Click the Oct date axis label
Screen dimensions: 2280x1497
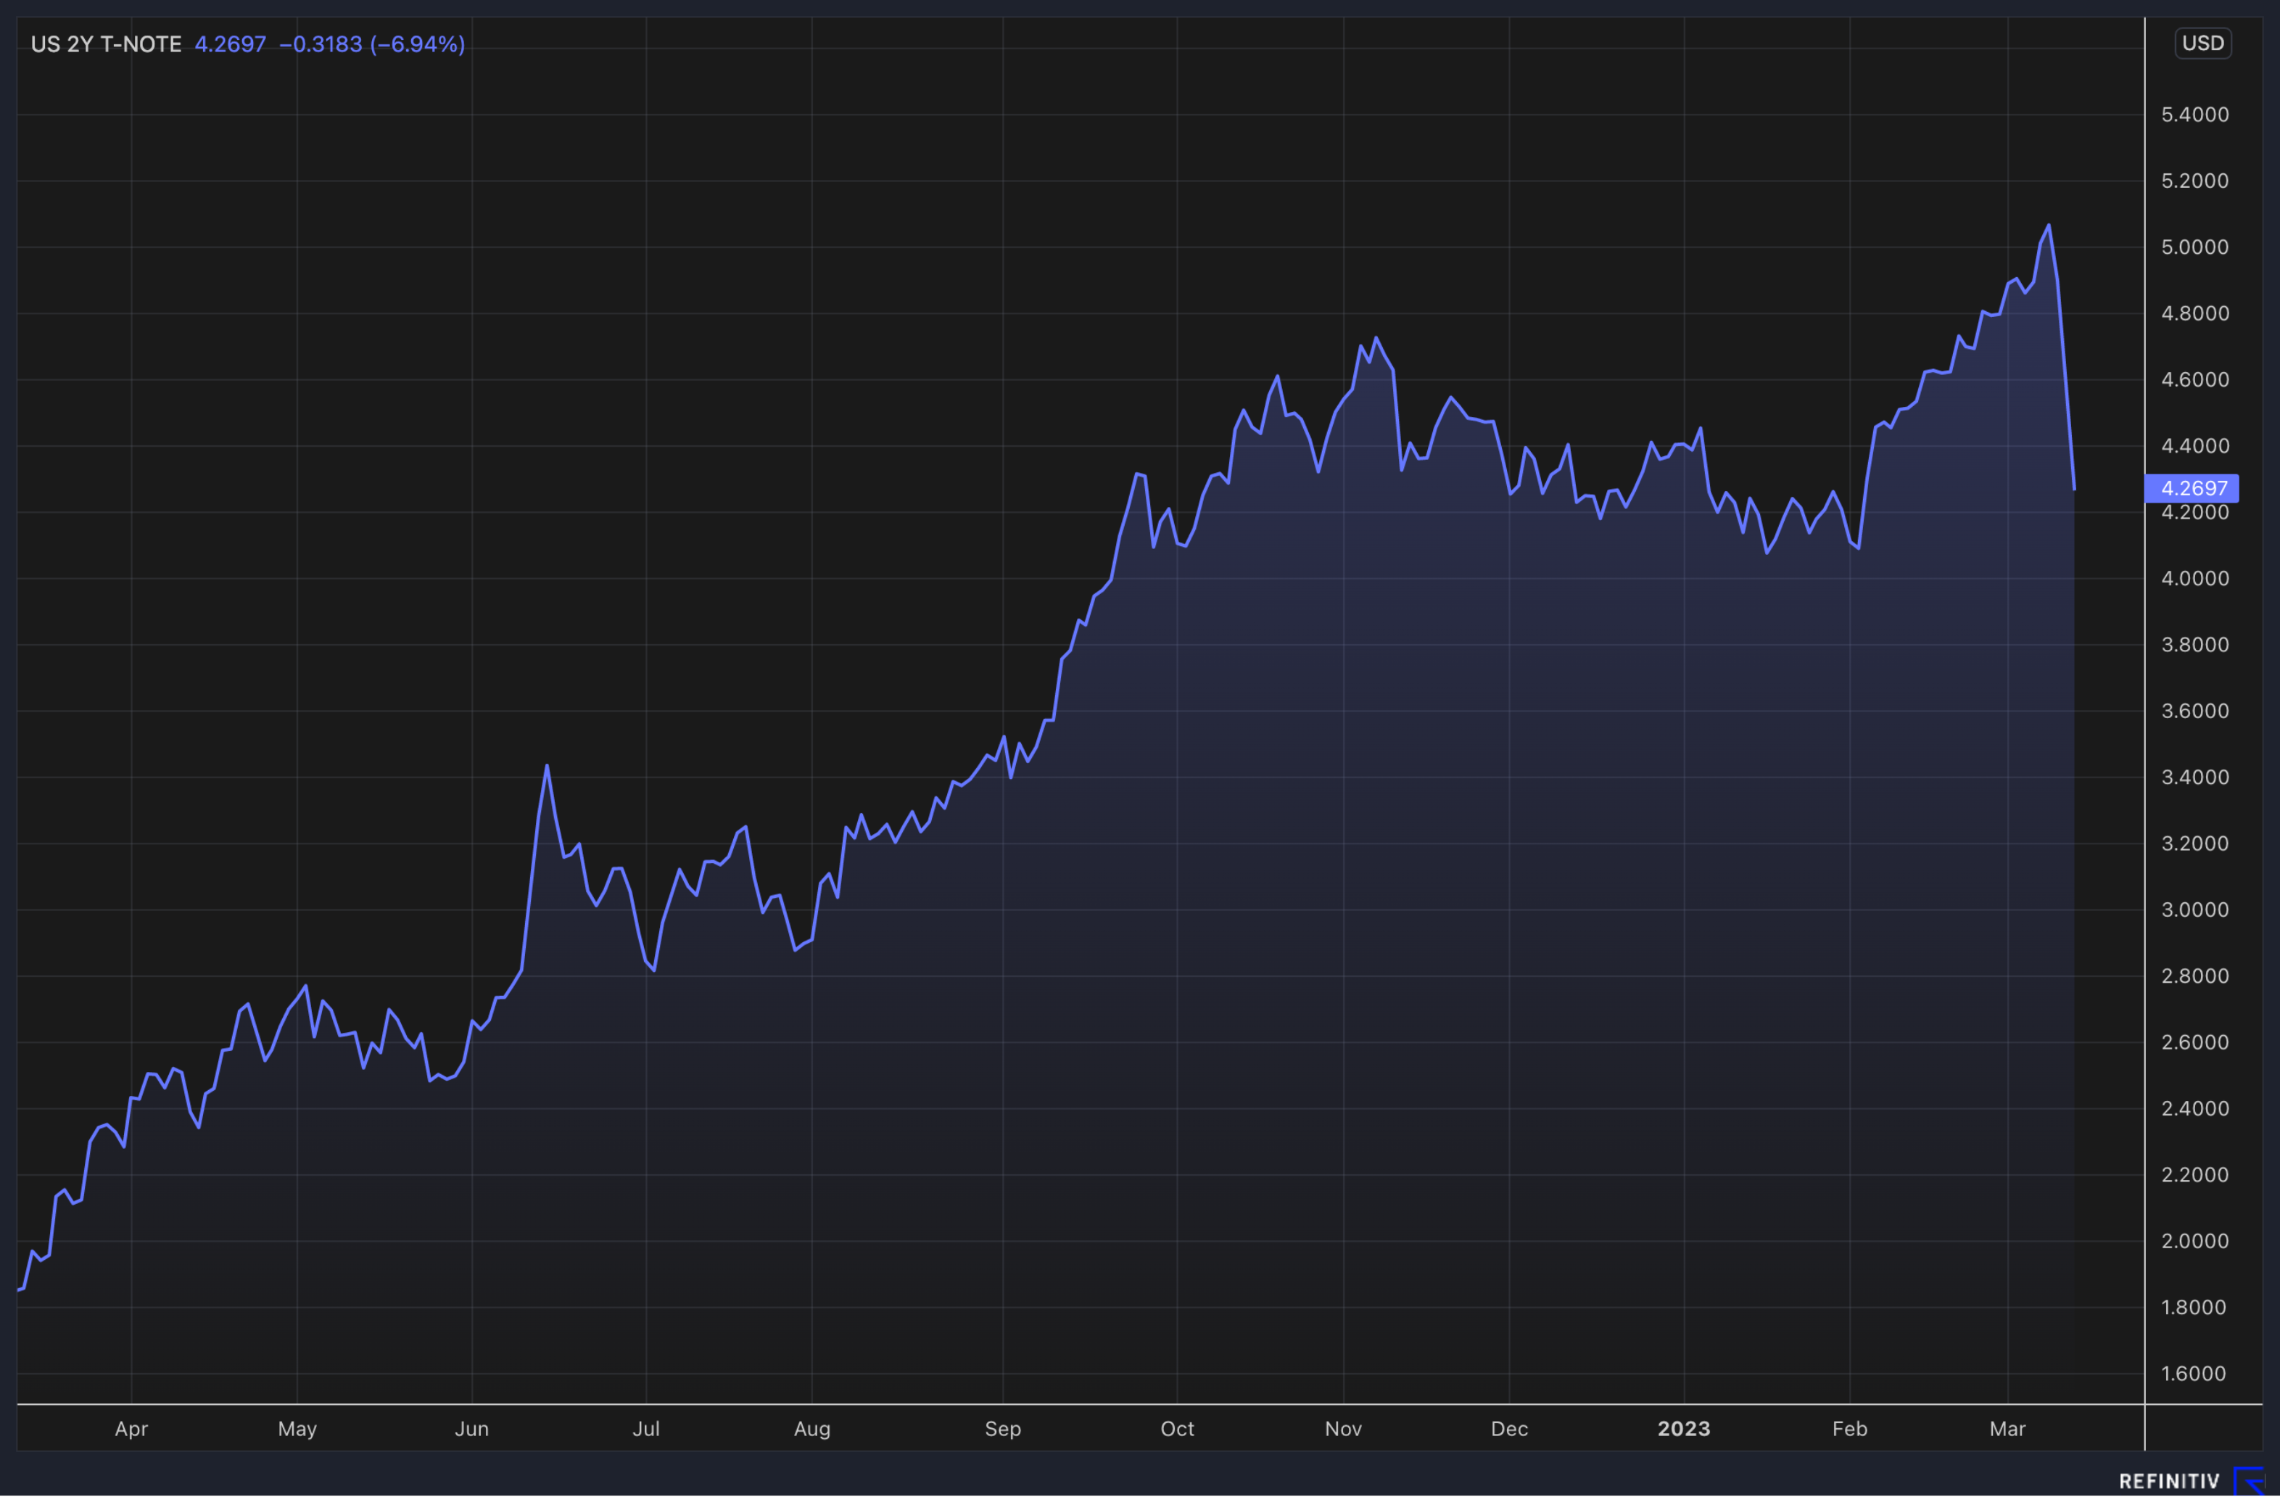coord(1178,1429)
